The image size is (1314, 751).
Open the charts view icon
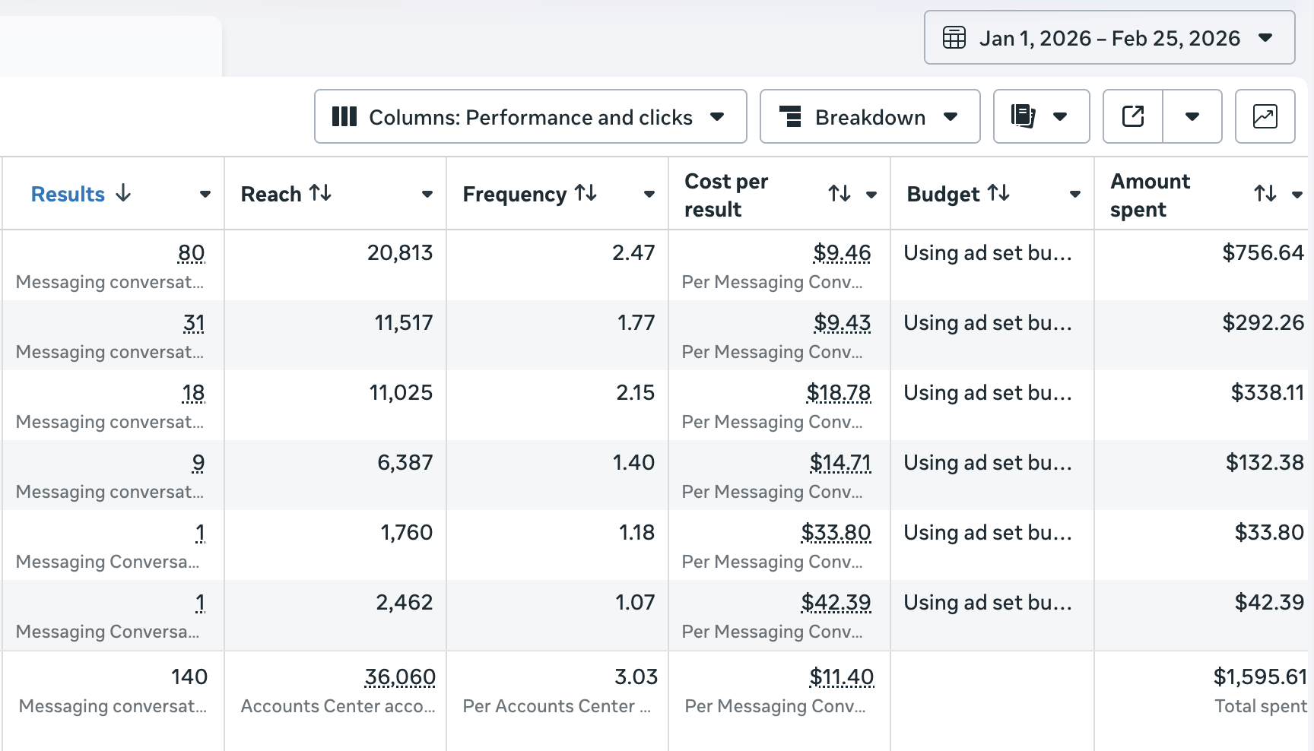pos(1265,116)
